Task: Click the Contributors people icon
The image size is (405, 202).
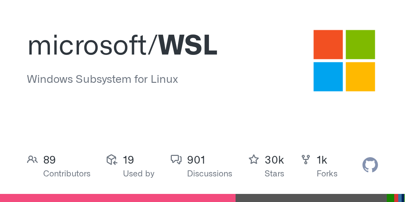Action: click(x=32, y=160)
